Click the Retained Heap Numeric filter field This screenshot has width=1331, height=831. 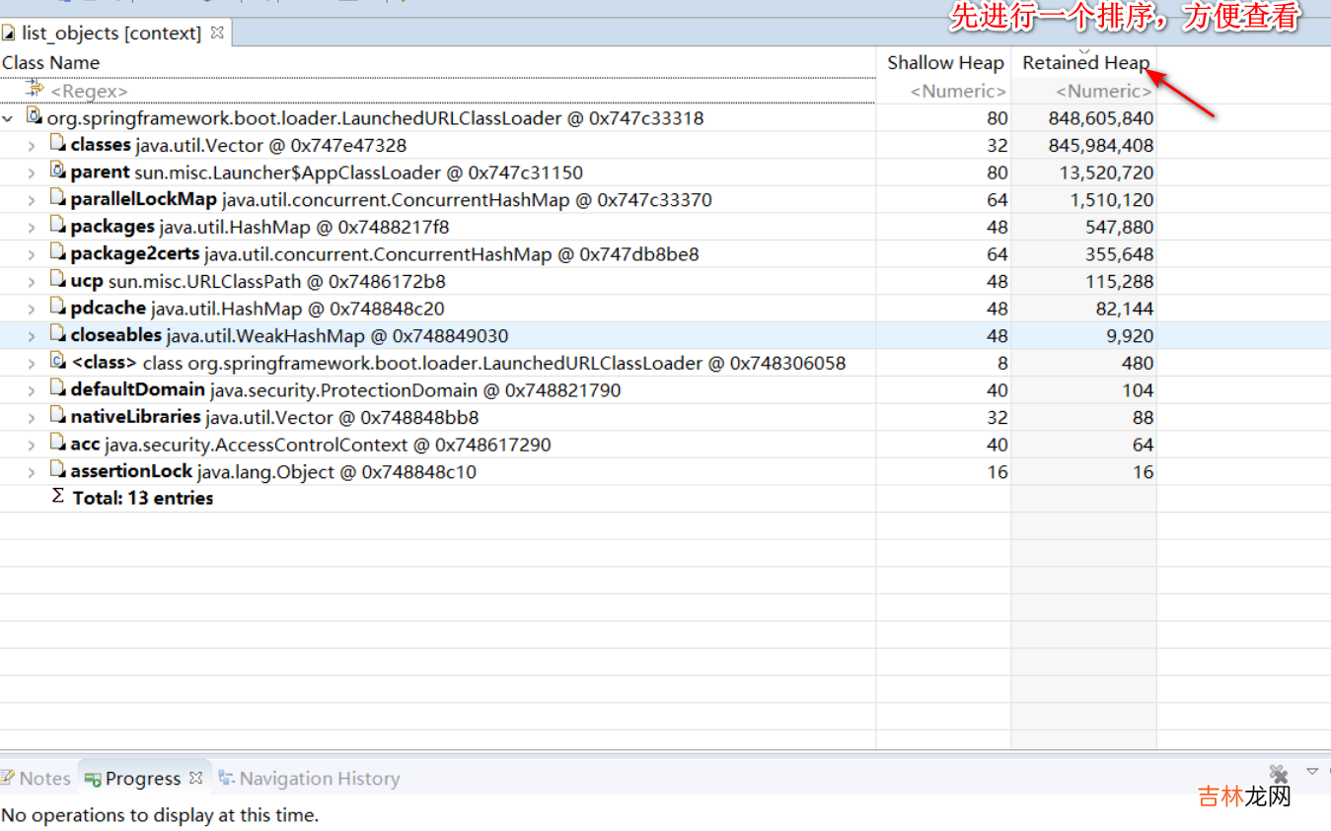click(1102, 91)
